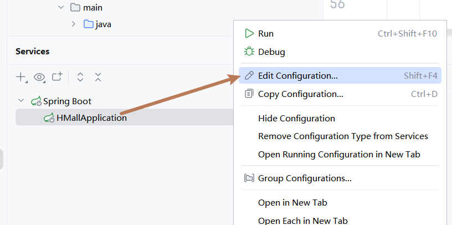
Task: Click the Expand All services icon
Action: tap(80, 77)
